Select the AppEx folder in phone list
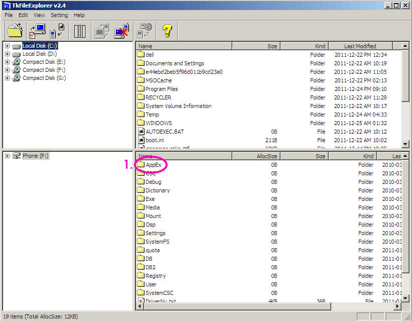 [154, 165]
